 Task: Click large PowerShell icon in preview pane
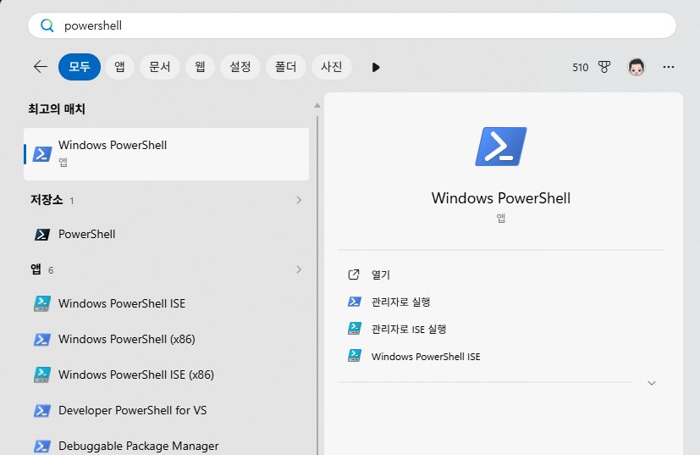point(501,147)
